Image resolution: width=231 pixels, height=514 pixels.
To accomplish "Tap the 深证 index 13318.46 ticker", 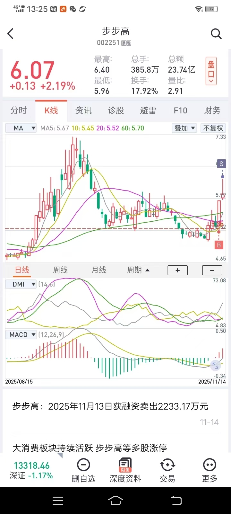I will 31,470.
